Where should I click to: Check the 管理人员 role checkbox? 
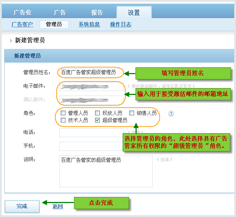point(63,113)
